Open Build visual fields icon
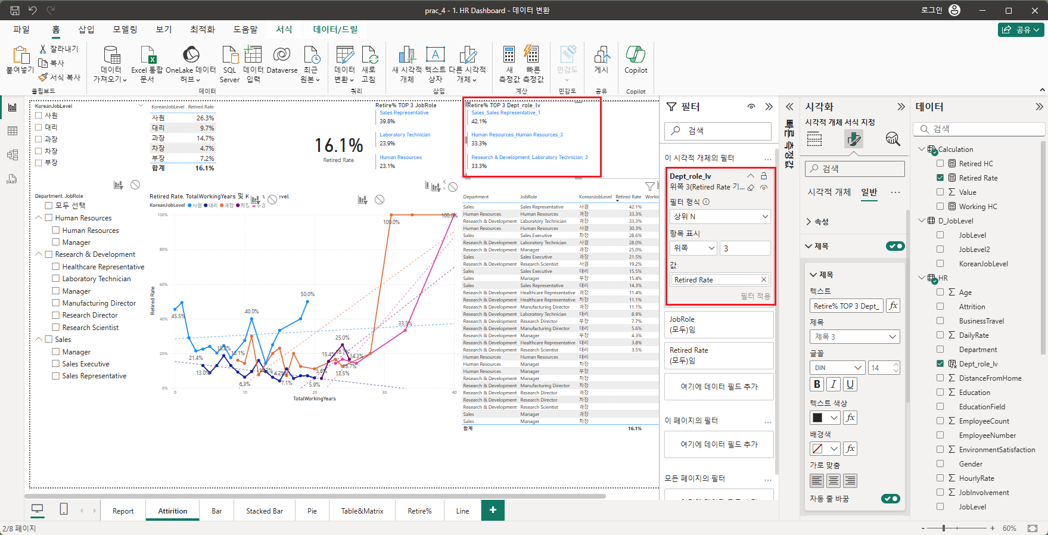This screenshot has height=535, width=1048. (x=814, y=139)
